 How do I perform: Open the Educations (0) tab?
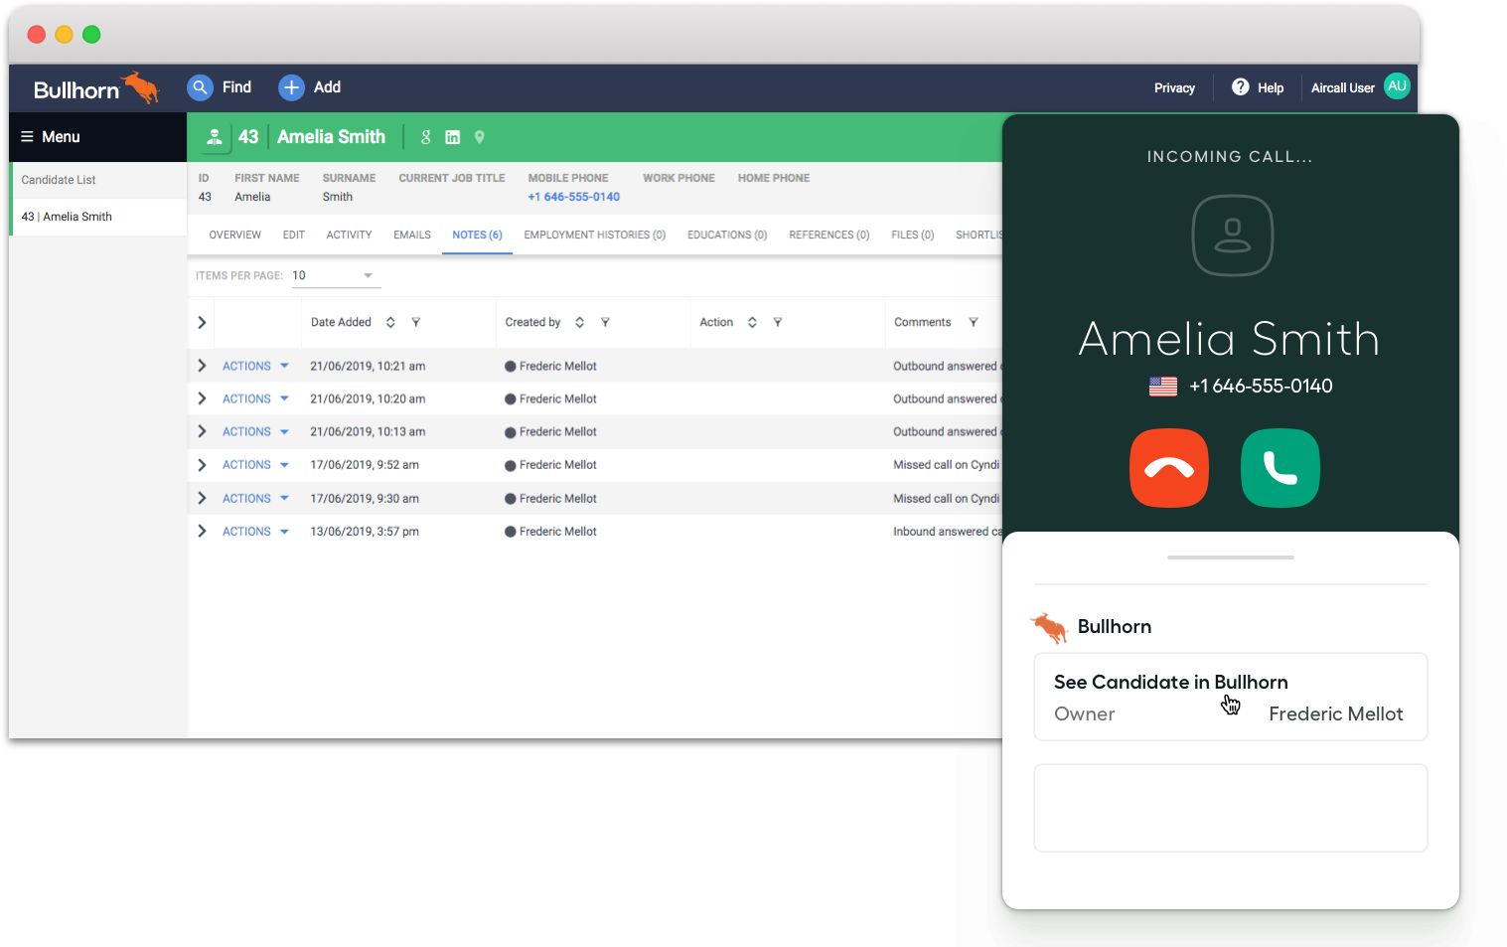[x=727, y=235]
